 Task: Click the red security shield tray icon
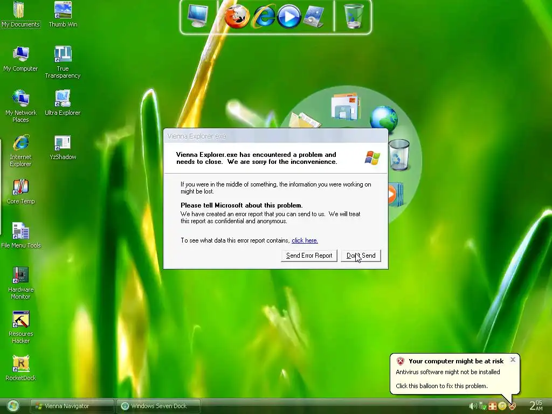tap(512, 406)
